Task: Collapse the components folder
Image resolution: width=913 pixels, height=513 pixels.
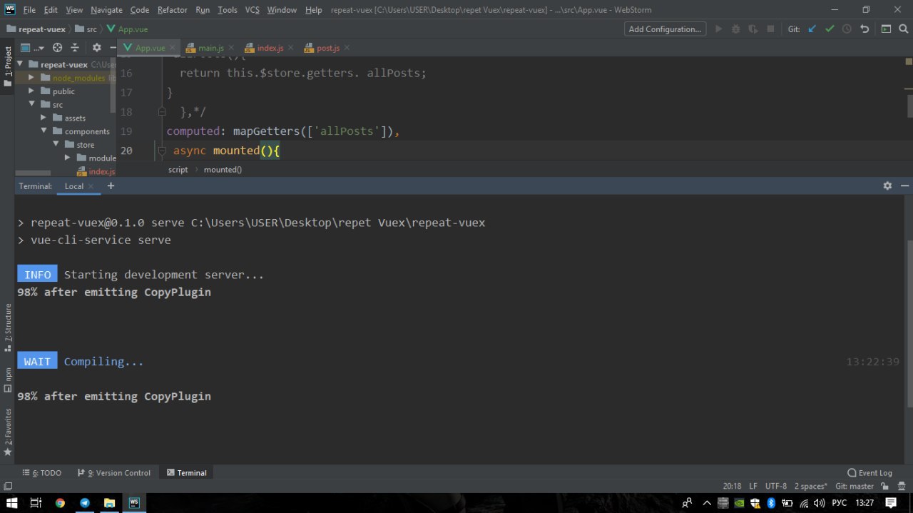Action: point(44,131)
